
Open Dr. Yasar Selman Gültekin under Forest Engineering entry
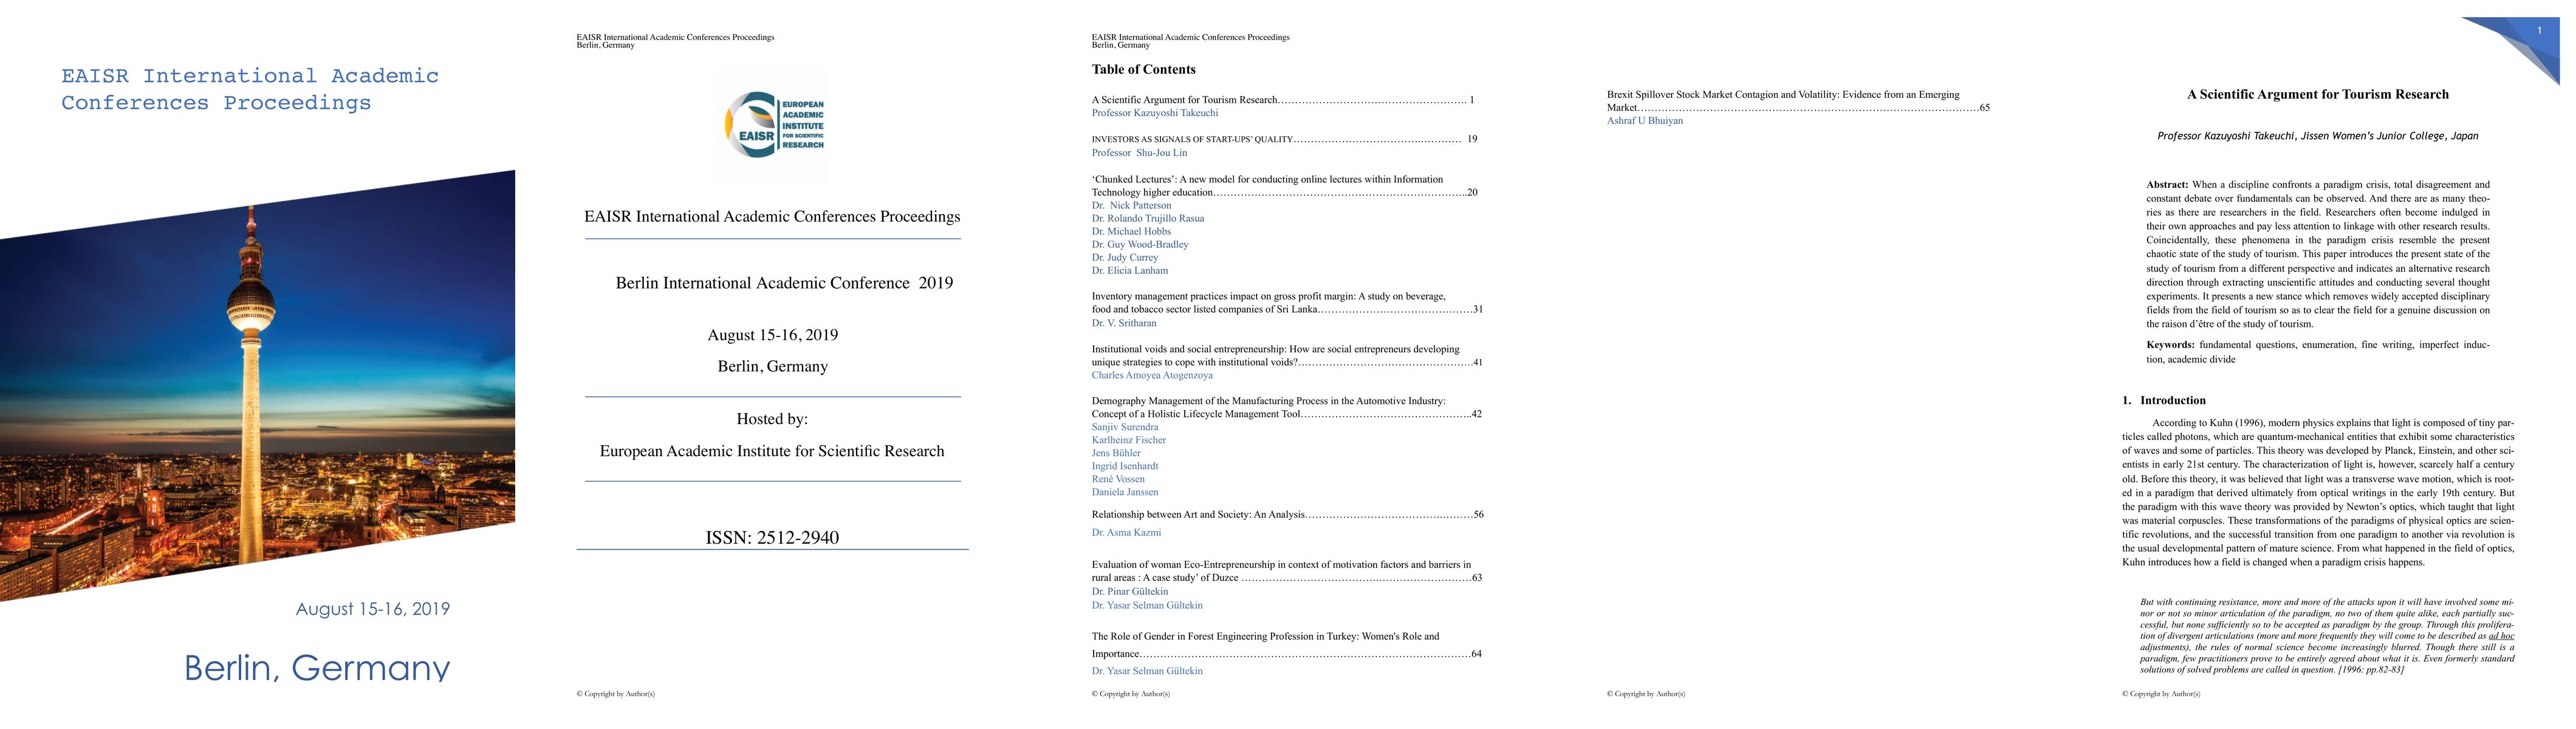tap(1147, 671)
